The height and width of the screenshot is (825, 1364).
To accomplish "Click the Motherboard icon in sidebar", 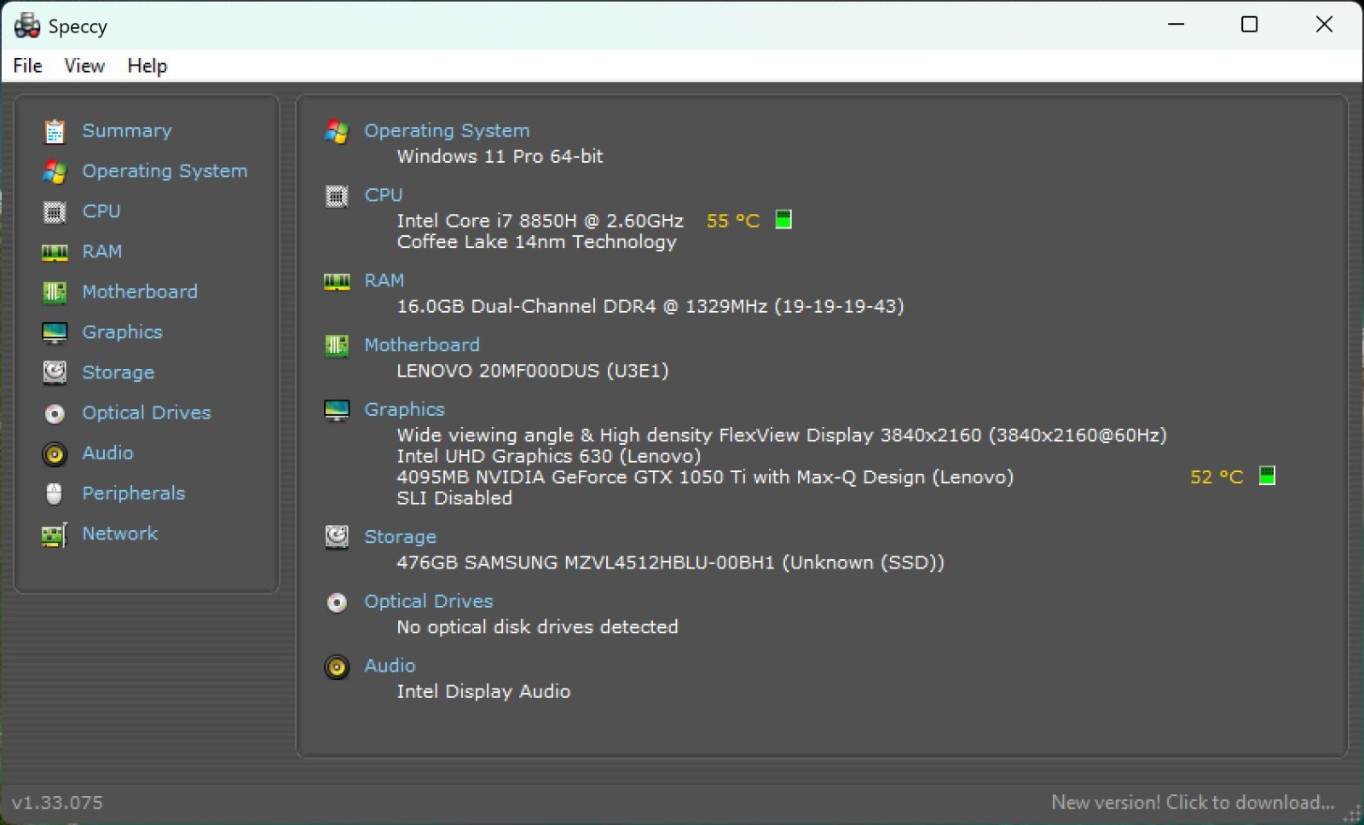I will tap(55, 292).
